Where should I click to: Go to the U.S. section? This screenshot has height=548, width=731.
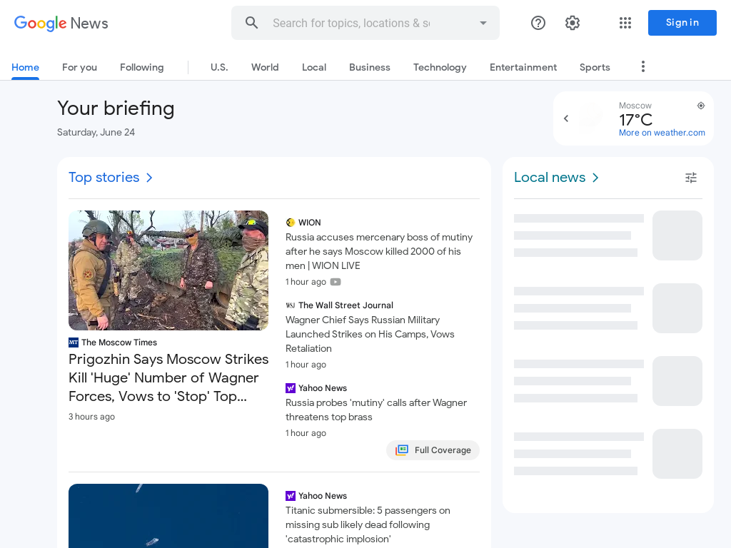coord(219,67)
